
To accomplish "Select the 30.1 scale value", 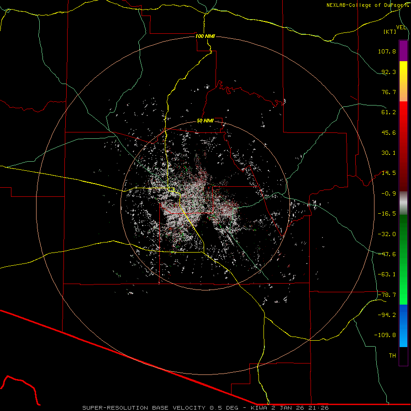I will point(389,153).
